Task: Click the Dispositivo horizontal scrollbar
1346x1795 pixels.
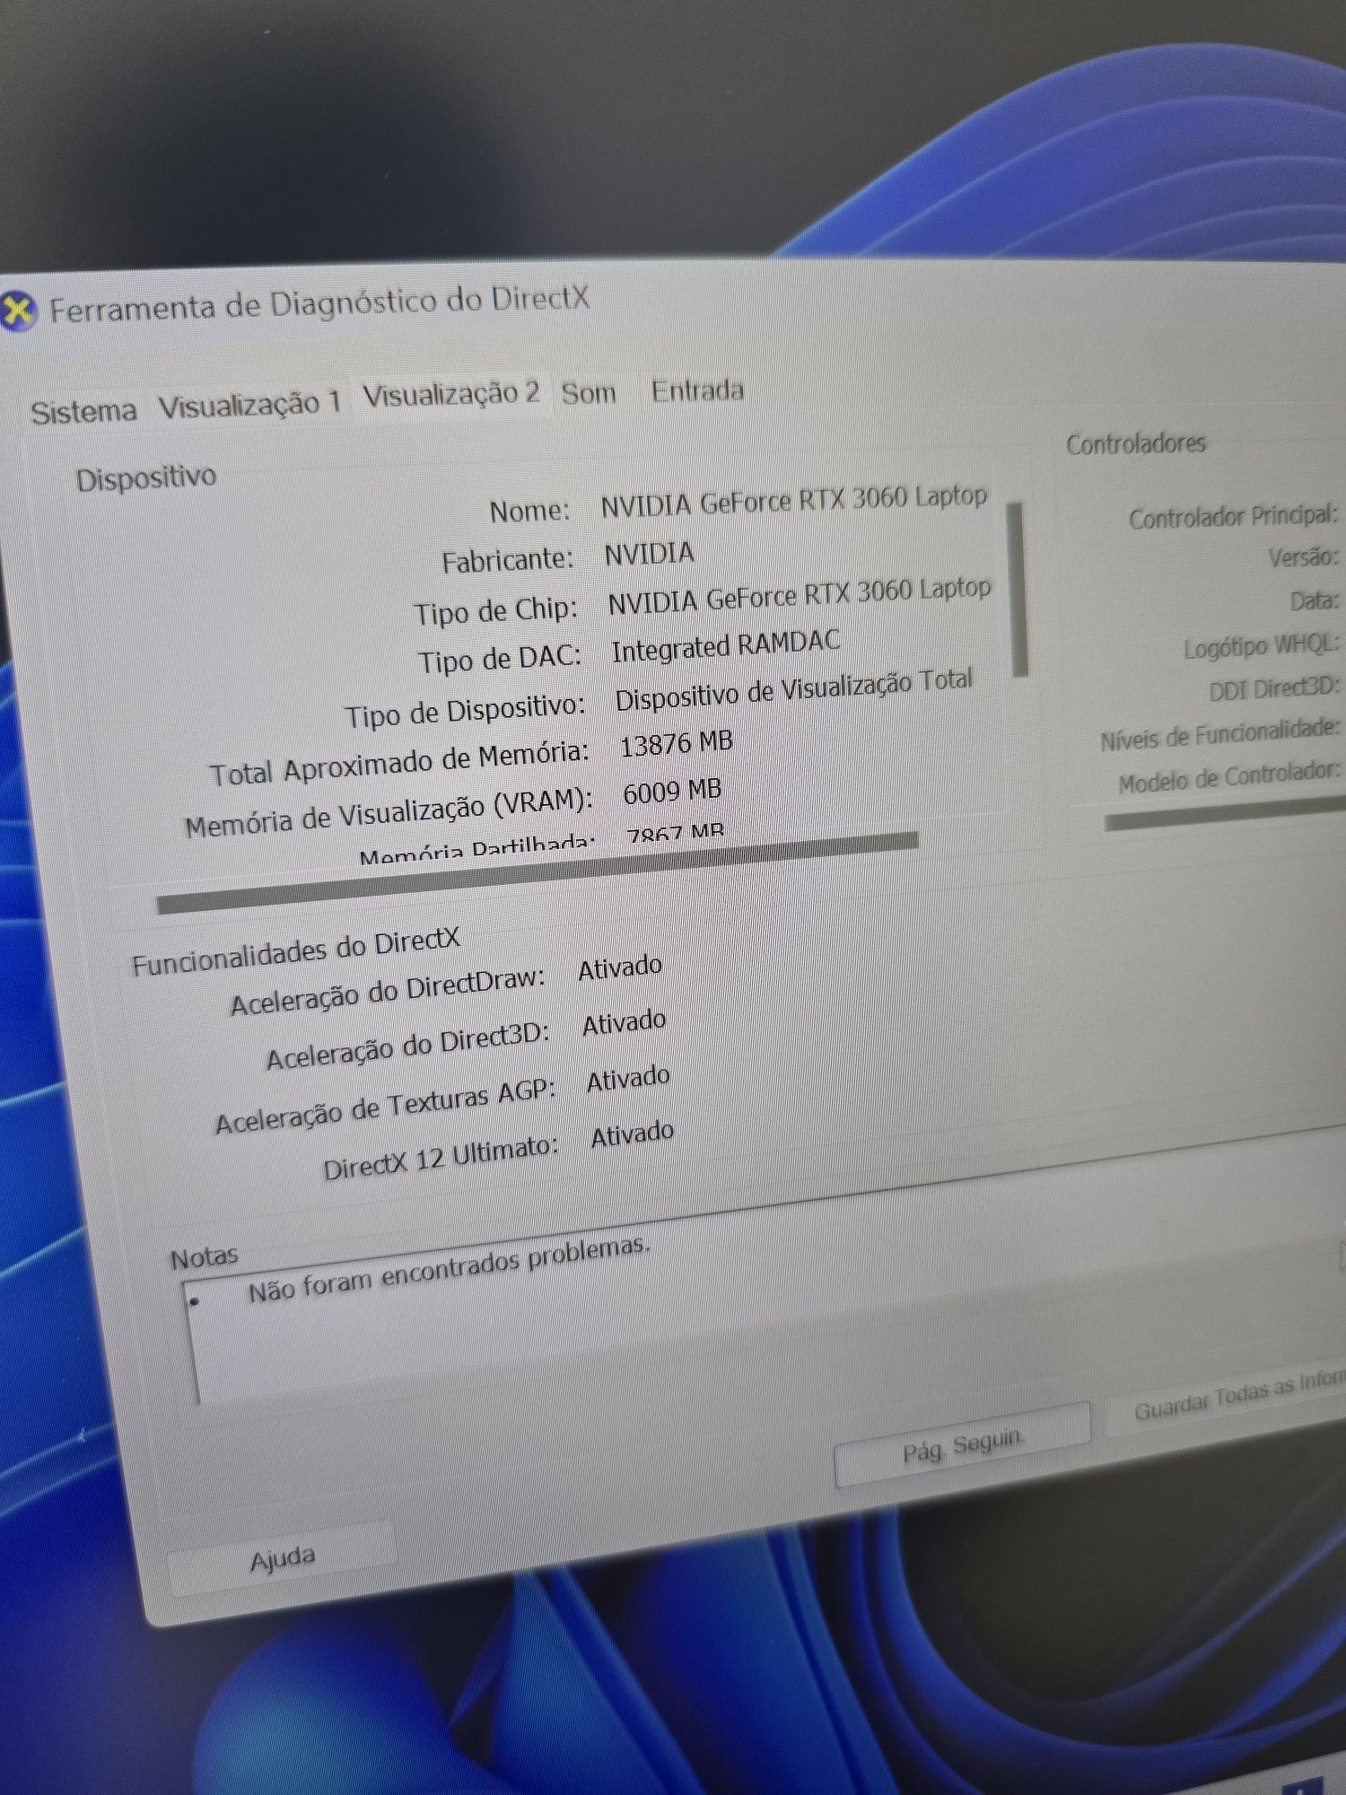Action: 537,873
